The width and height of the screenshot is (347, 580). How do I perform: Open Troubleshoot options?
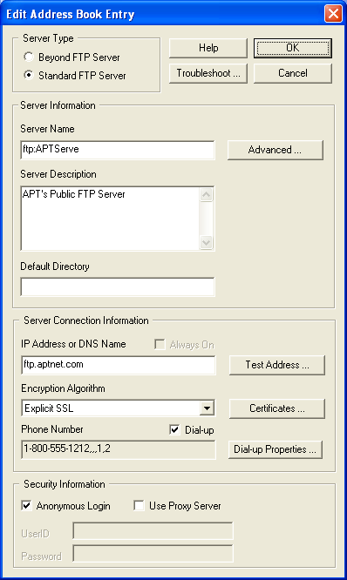click(208, 73)
